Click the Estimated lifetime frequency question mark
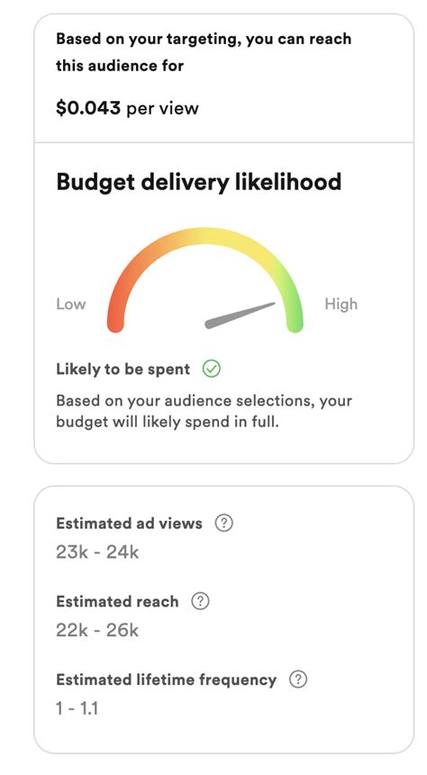 (298, 679)
